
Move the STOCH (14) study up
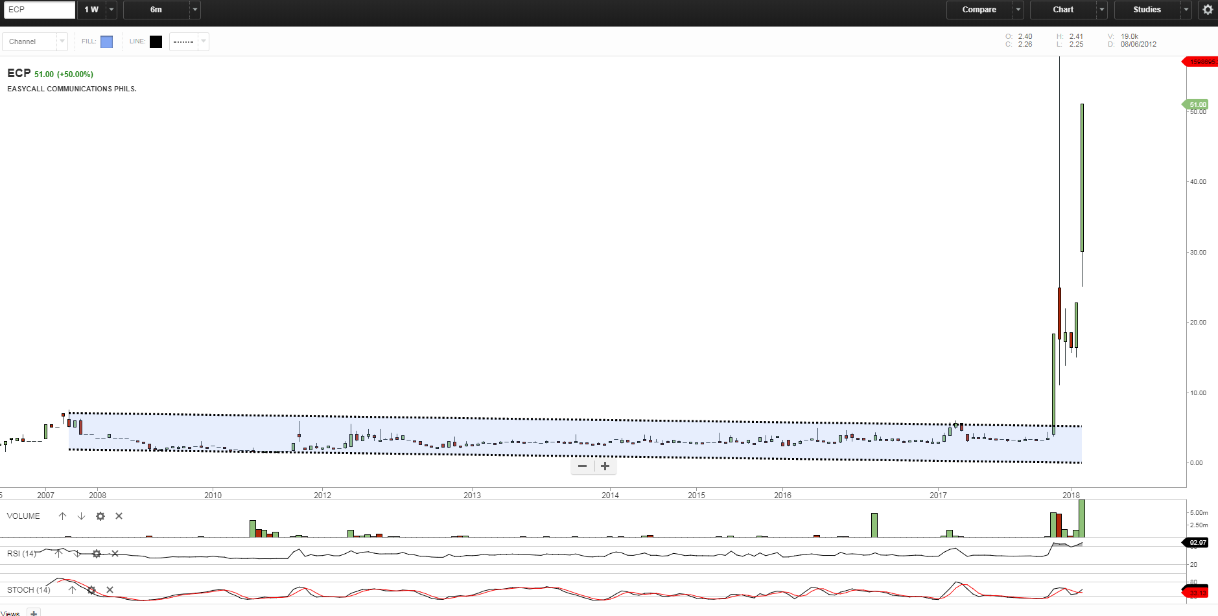coord(72,590)
